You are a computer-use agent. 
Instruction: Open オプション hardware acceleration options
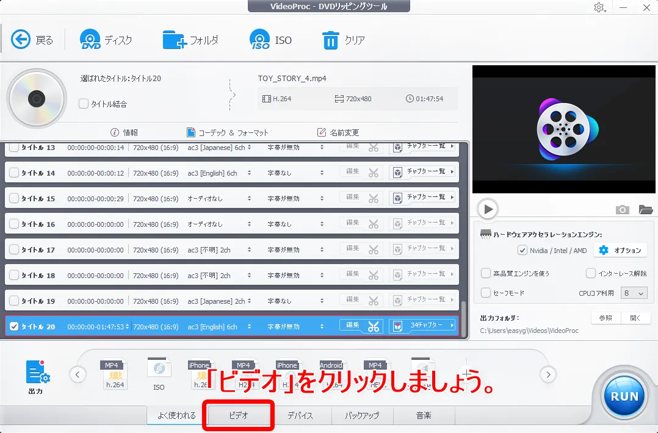point(620,250)
